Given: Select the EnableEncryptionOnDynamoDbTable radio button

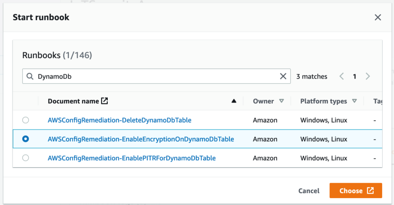Looking at the screenshot, I should pos(25,139).
